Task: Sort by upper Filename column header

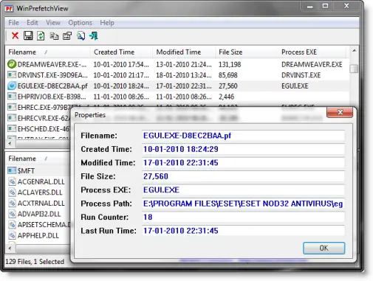Action: 47,52
